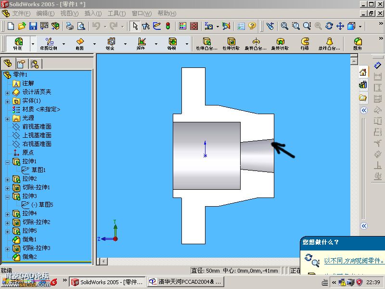This screenshot has width=385, height=289.
Task: Expand the 光源 tree node
Action: (7, 119)
